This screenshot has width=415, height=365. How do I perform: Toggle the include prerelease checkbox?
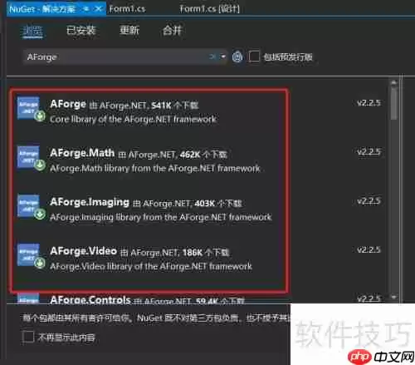pos(254,57)
